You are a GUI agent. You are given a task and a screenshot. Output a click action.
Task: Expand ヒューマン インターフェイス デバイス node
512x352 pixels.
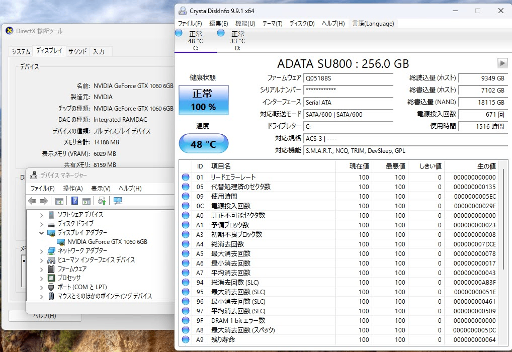point(41,260)
